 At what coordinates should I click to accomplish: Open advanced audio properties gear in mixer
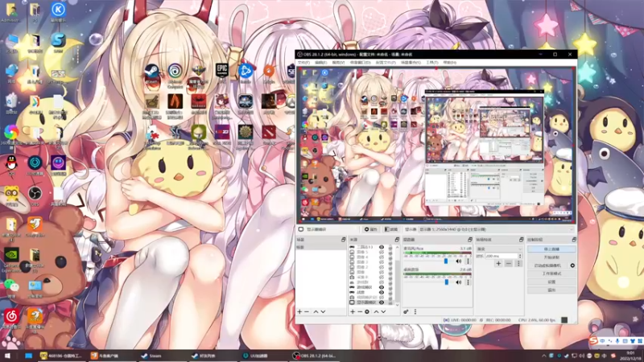click(406, 312)
